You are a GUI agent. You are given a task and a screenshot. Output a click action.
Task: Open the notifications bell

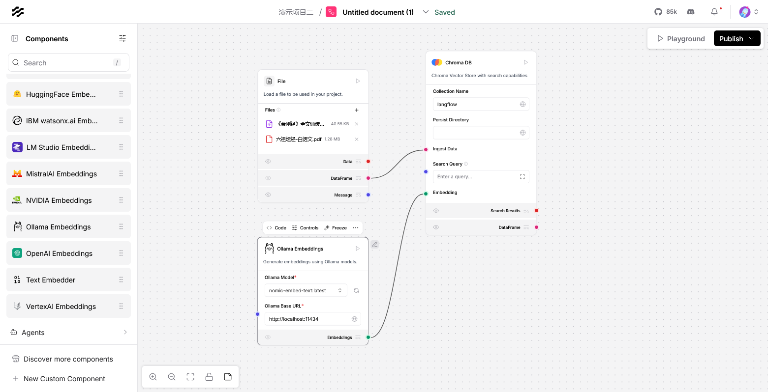714,12
